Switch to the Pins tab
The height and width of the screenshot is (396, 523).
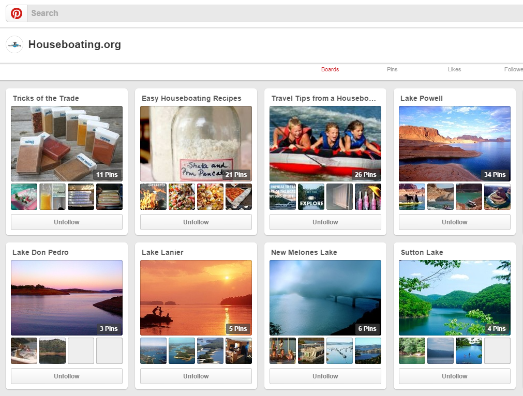pyautogui.click(x=392, y=69)
